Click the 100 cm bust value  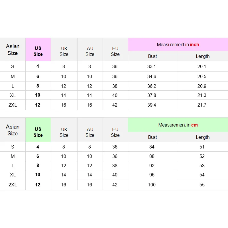pos(152,185)
